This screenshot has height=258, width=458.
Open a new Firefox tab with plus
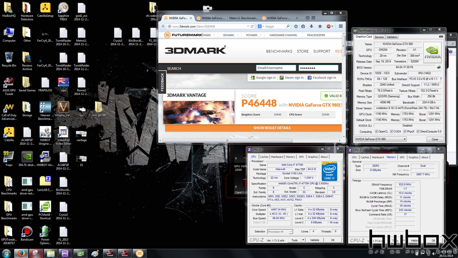[297, 18]
